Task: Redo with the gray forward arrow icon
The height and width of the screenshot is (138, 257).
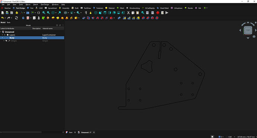Action: 9,18
